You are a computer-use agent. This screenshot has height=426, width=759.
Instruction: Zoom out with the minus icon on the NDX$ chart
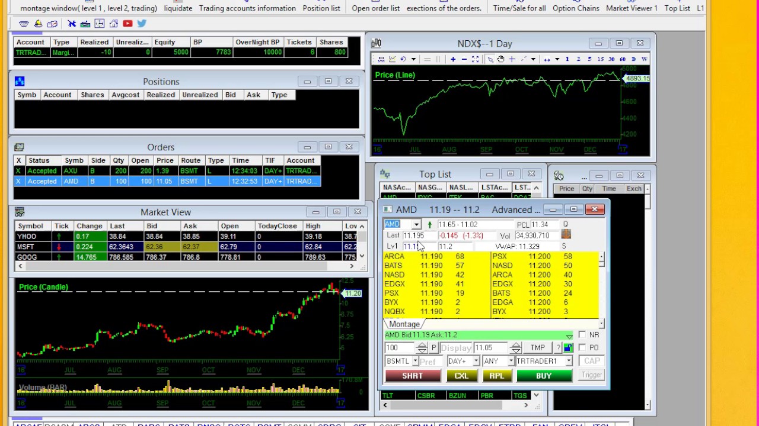[464, 59]
